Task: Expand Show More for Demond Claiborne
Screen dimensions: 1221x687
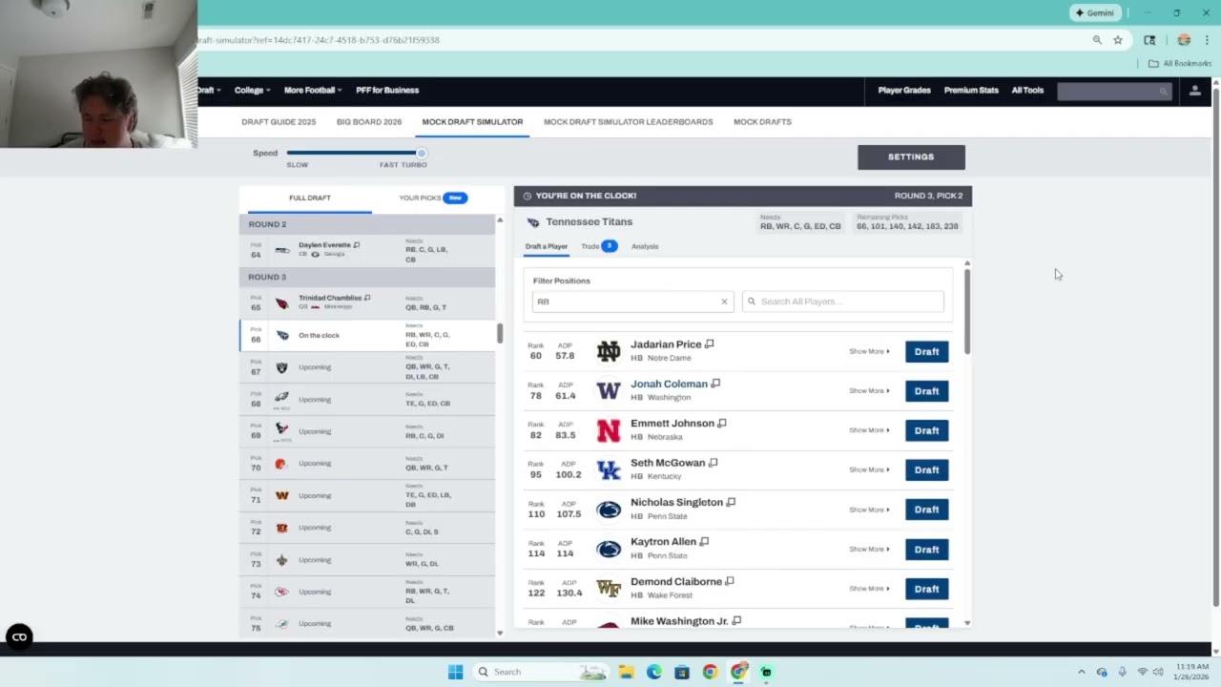Action: (x=869, y=589)
